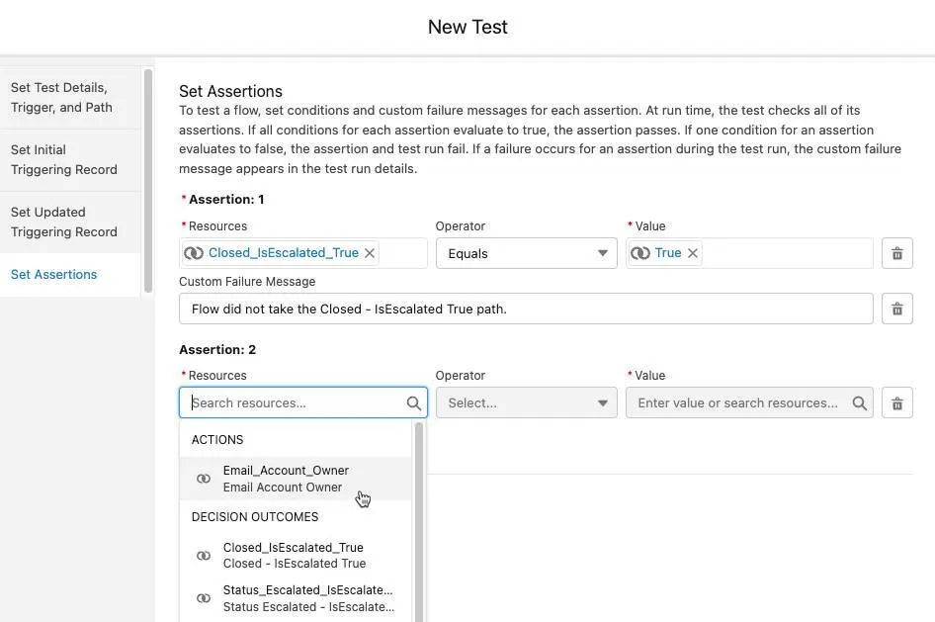Delete Assertion 1 using its trash icon
Image resolution: width=935 pixels, height=622 pixels.
point(896,252)
